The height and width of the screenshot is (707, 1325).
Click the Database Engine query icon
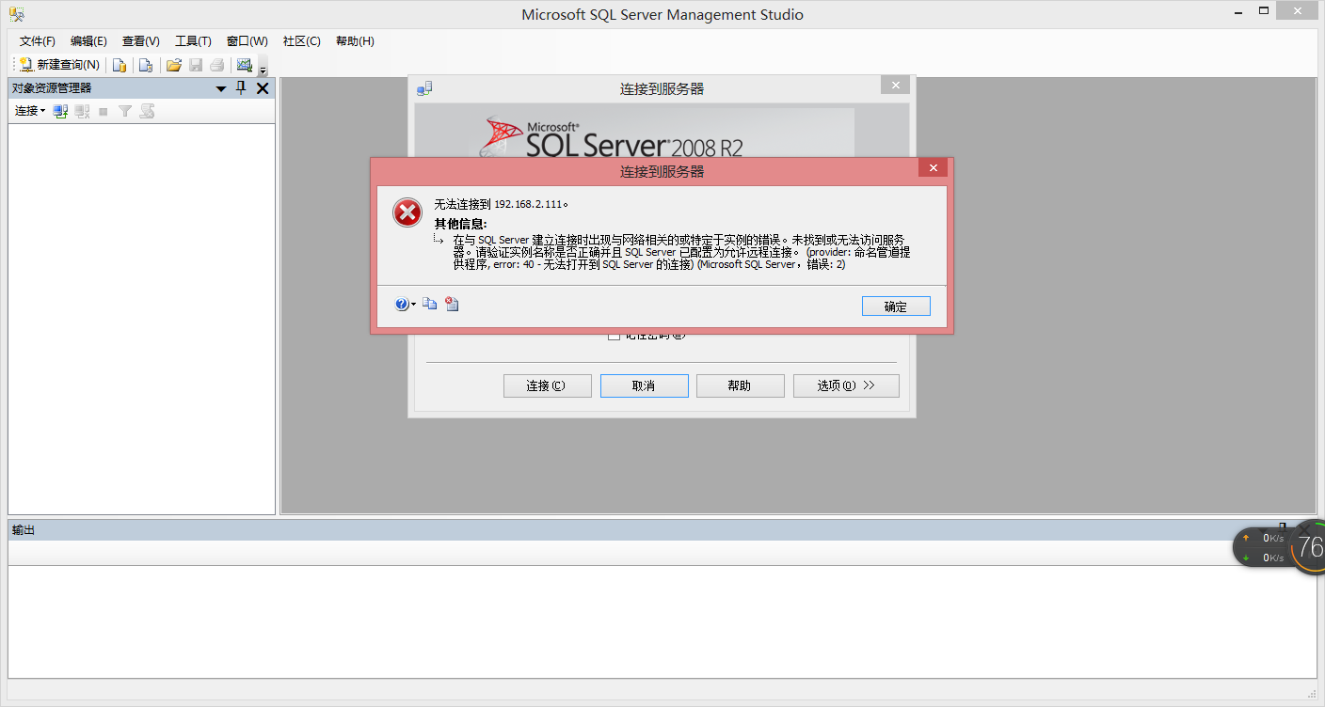tap(120, 65)
